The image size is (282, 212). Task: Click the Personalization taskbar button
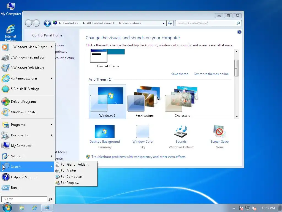47,208
